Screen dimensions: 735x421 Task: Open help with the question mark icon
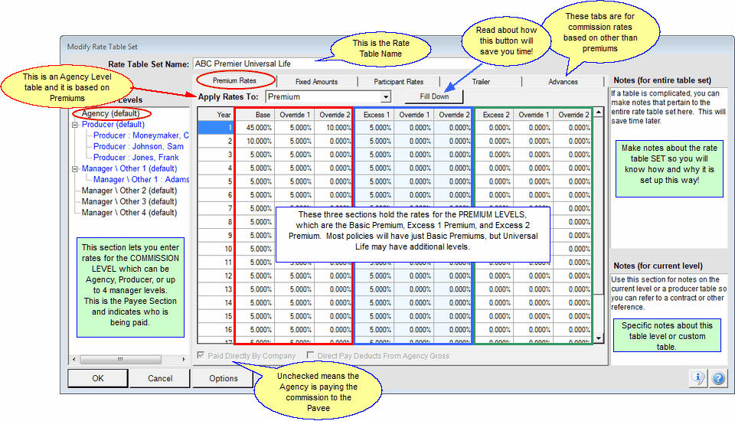click(x=718, y=378)
